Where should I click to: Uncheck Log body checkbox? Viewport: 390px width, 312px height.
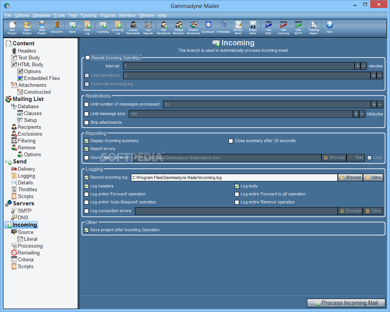click(x=237, y=186)
